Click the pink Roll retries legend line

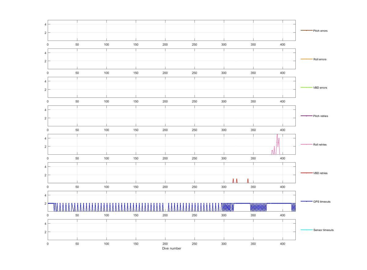306,144
